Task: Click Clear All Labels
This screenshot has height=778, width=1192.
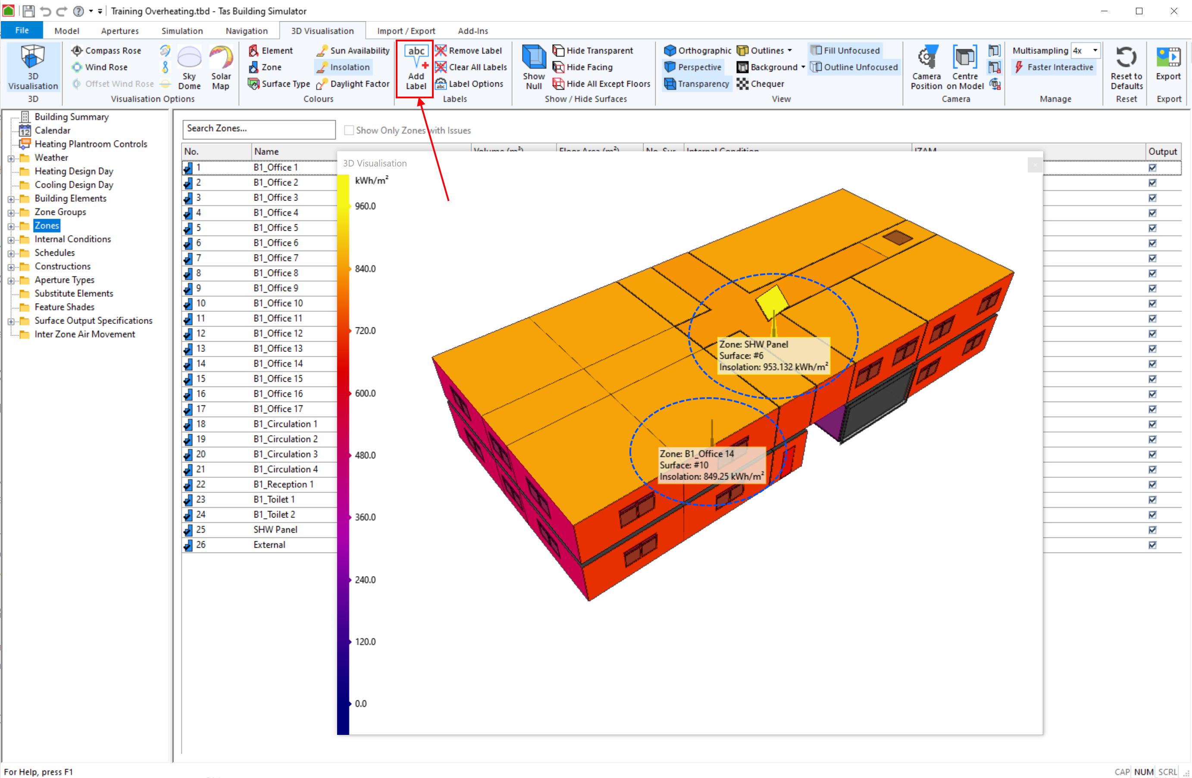Action: (471, 67)
